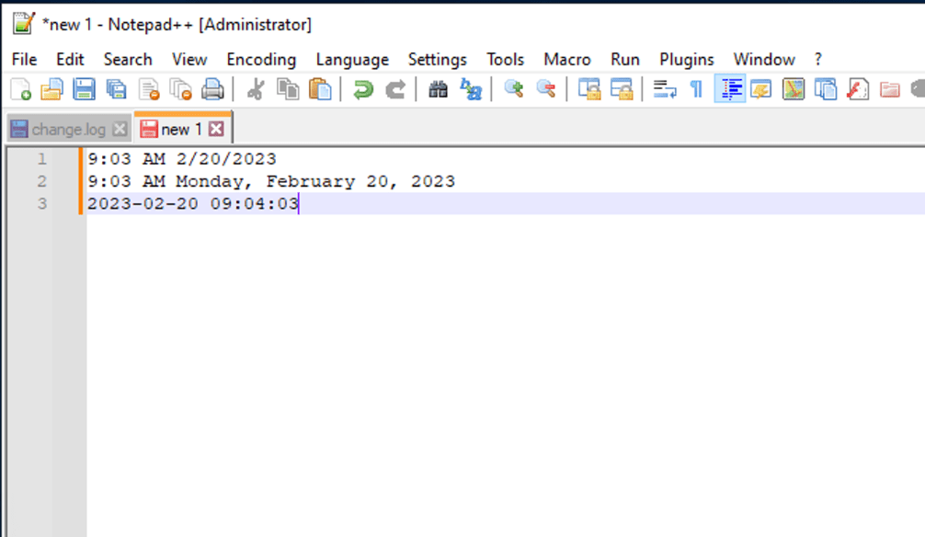Open the Macro menu
The height and width of the screenshot is (537, 925).
pos(566,59)
